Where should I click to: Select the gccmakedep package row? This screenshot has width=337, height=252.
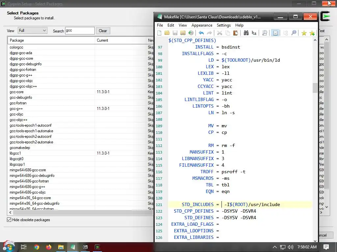(81, 148)
